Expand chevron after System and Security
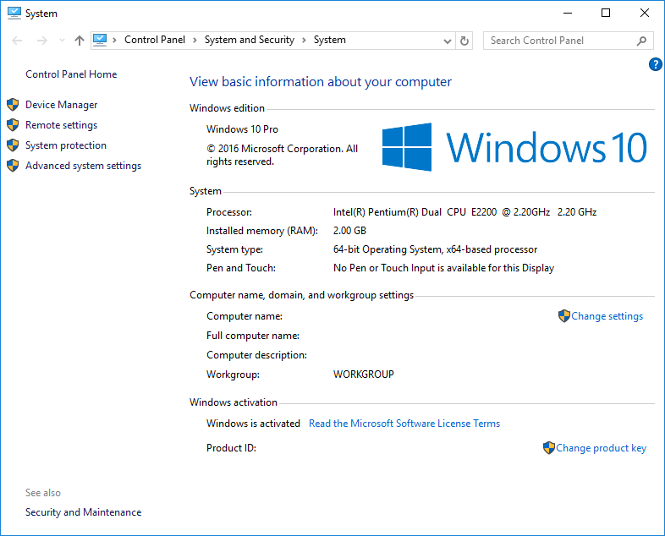Screen dimensions: 665x536 pos(304,41)
